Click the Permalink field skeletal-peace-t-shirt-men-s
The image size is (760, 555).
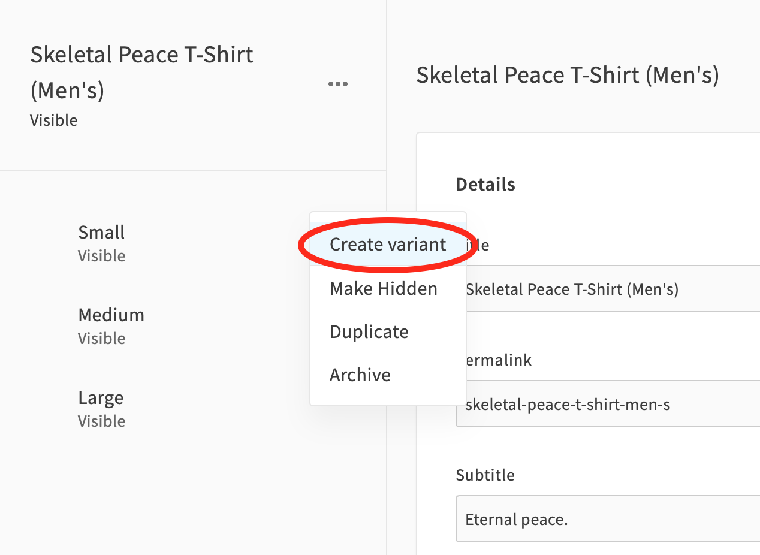[608, 404]
